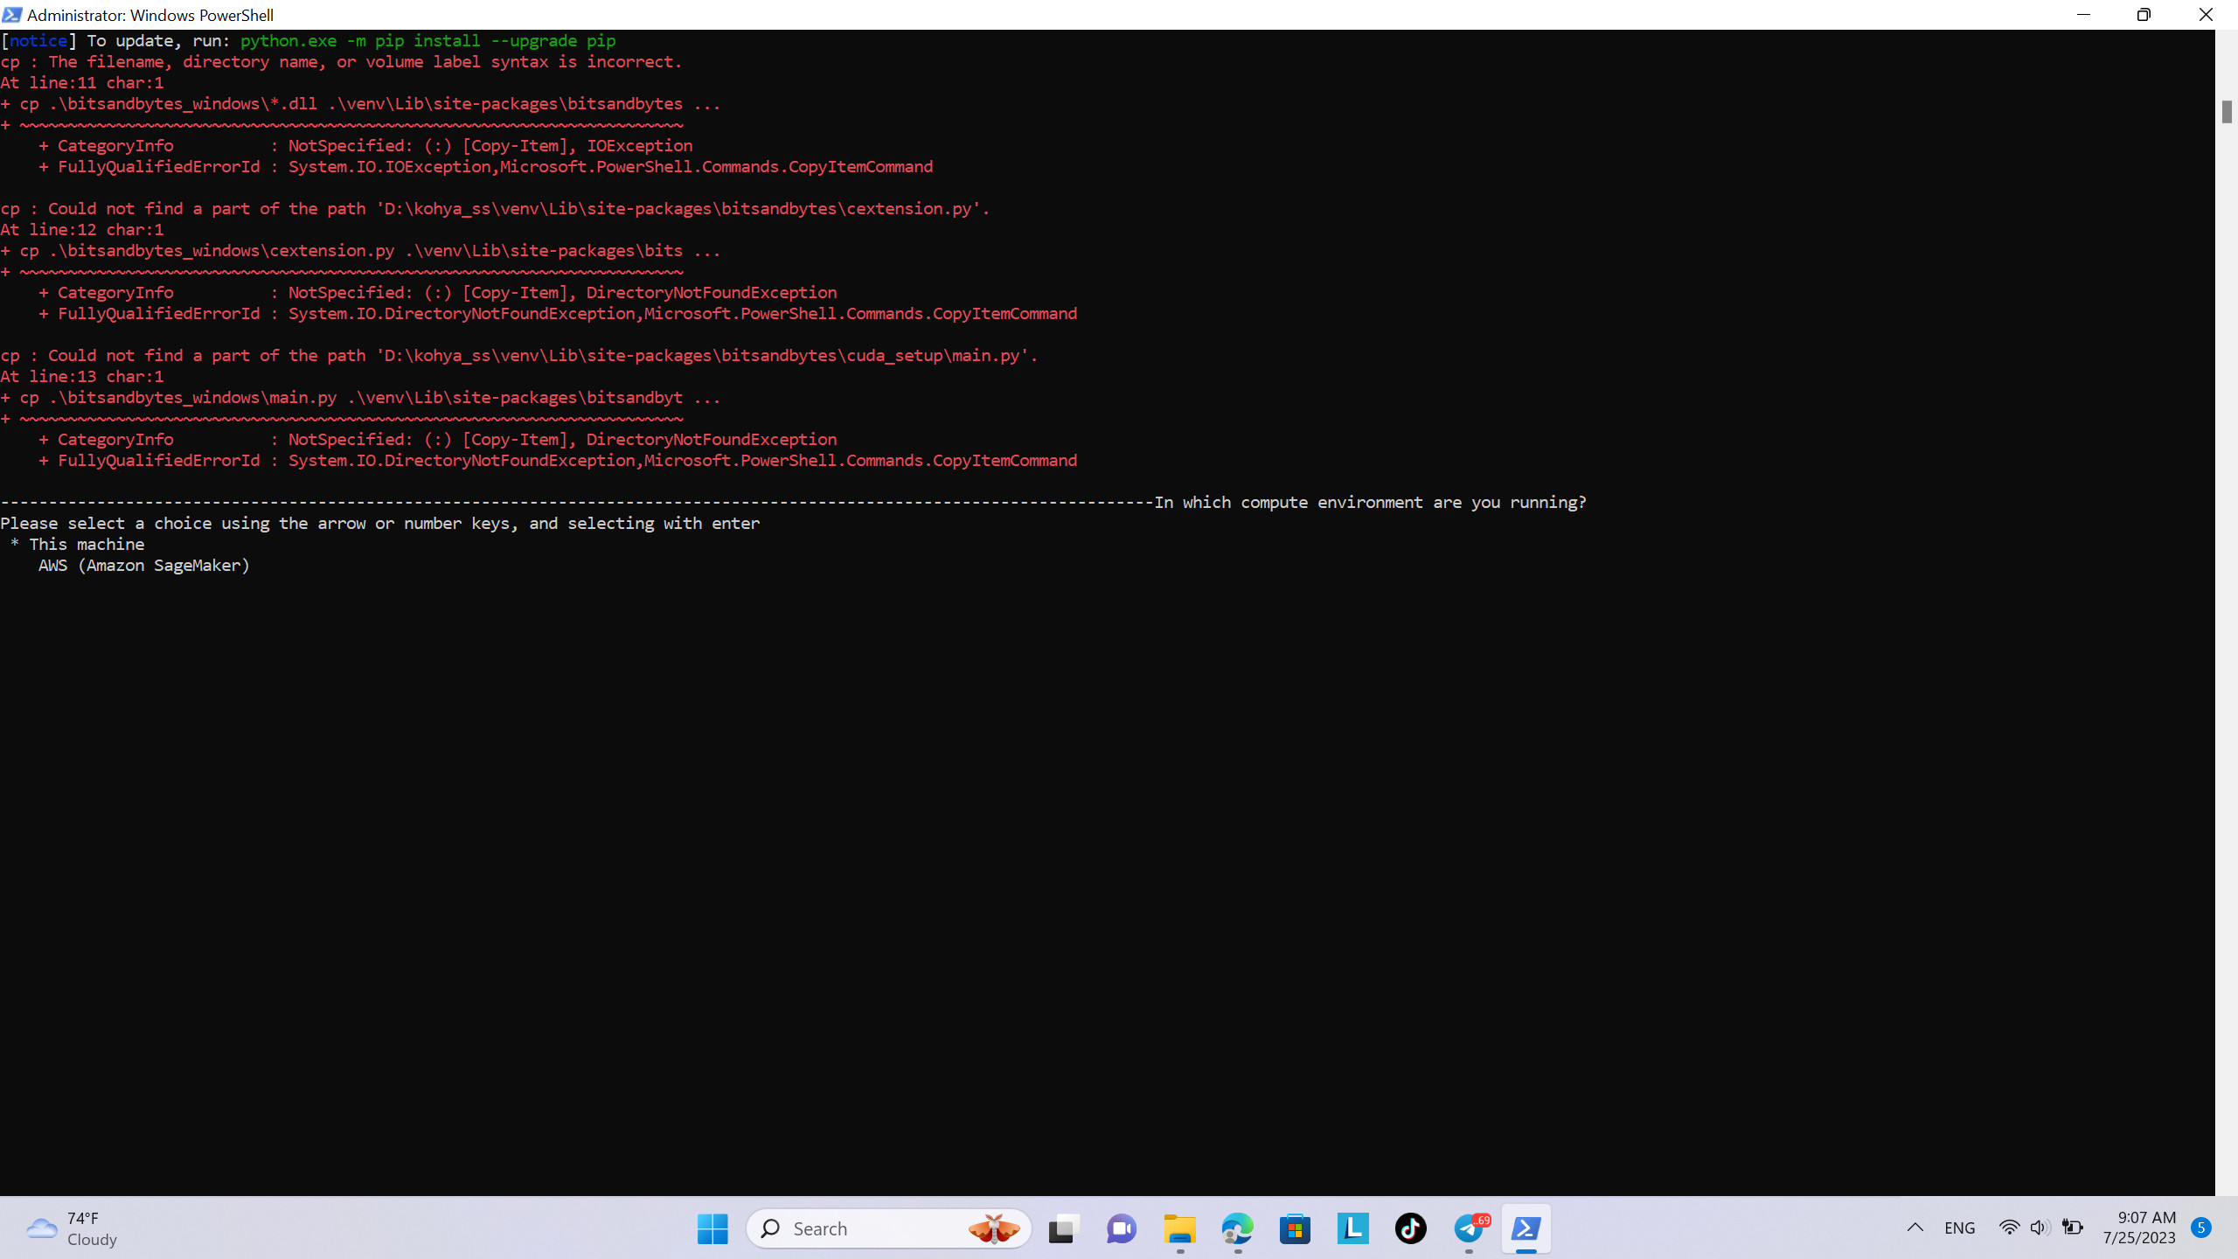Select 'AWS (Amazon SageMaker)' option

(144, 566)
